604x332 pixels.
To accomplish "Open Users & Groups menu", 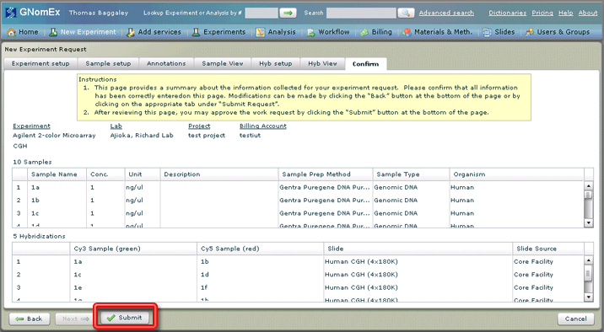I will tap(564, 32).
